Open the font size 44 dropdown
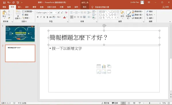 pyautogui.click(x=56, y=13)
